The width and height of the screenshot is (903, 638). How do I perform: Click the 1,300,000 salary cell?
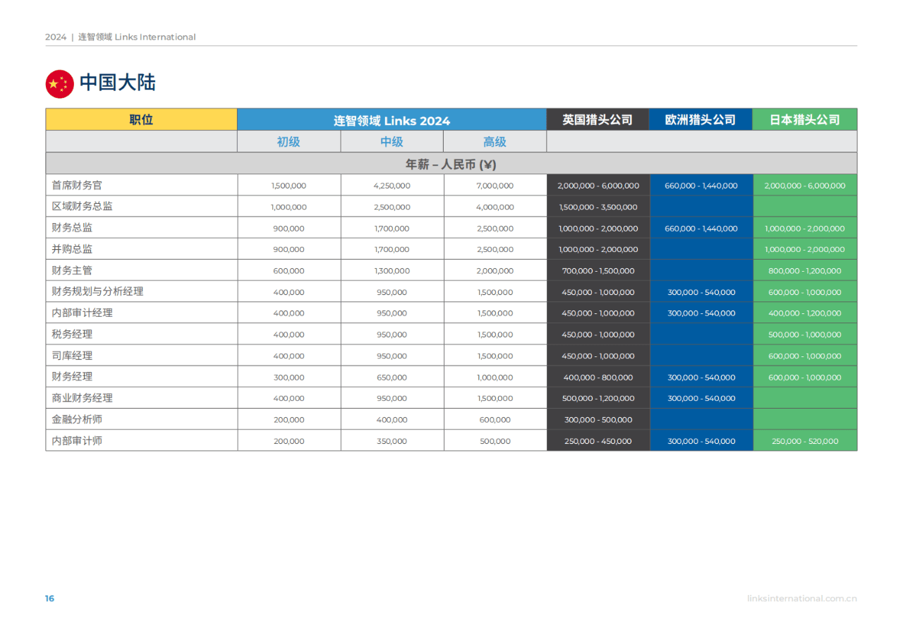tap(392, 271)
